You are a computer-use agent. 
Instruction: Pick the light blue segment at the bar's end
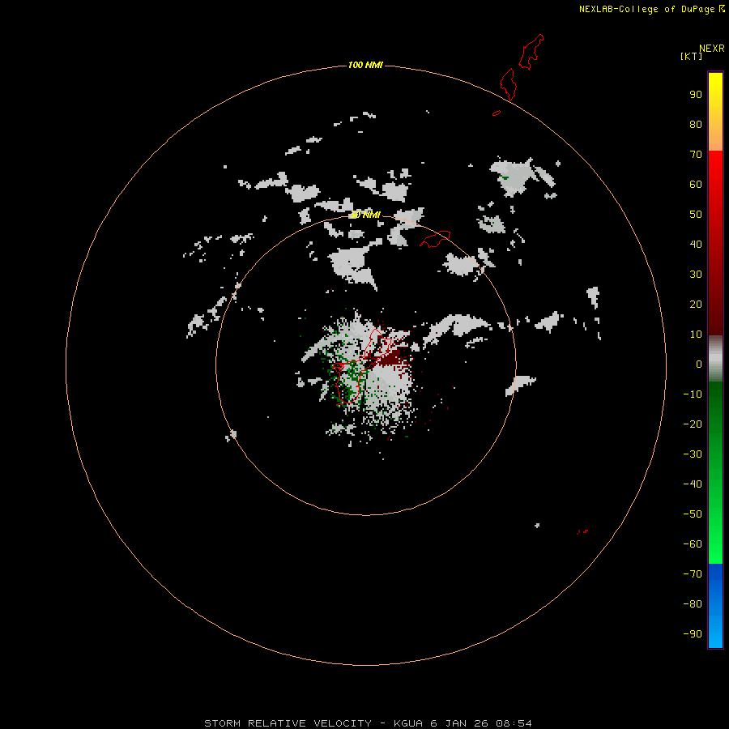[715, 633]
